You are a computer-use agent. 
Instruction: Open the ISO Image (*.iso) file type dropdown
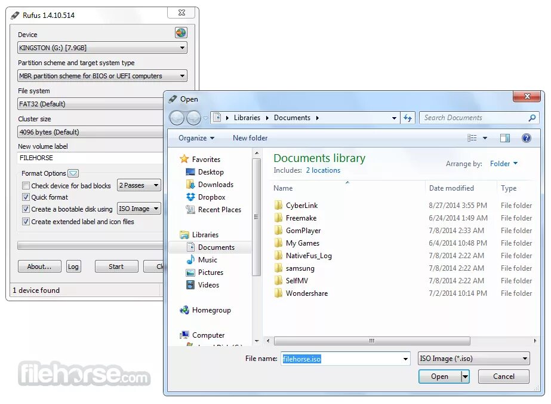point(473,359)
